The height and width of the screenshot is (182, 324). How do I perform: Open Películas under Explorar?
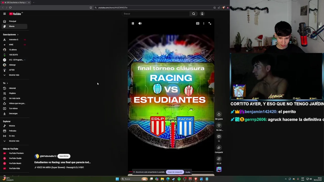pyautogui.click(x=14, y=131)
